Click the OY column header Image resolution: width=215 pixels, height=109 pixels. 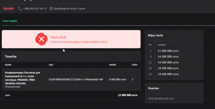point(150,45)
